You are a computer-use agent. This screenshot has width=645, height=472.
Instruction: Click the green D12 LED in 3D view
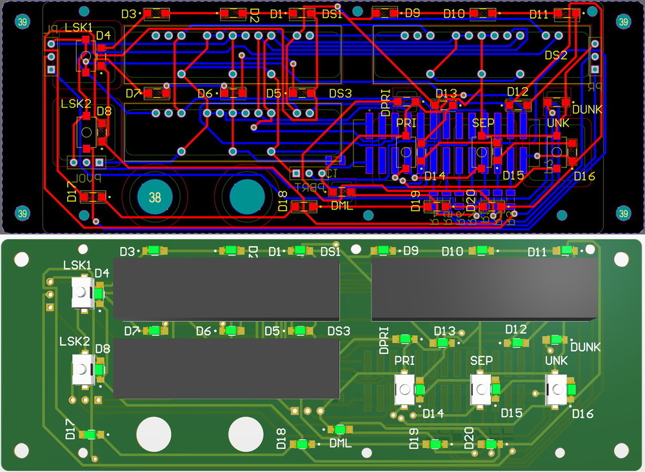click(x=517, y=342)
